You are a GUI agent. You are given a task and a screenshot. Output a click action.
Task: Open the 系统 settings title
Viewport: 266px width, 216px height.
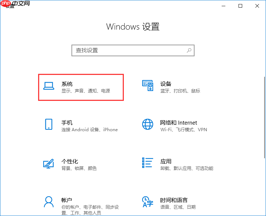point(67,84)
